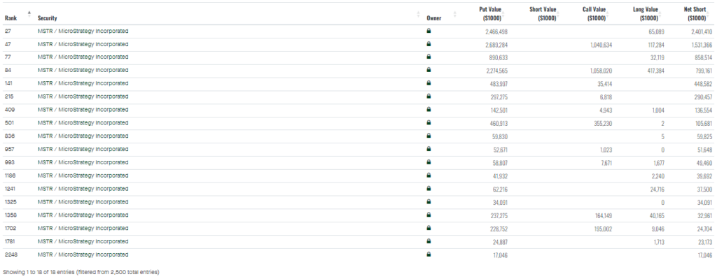This screenshot has height=279, width=717.
Task: Click the lock icon in rank 993 row
Action: click(x=429, y=162)
